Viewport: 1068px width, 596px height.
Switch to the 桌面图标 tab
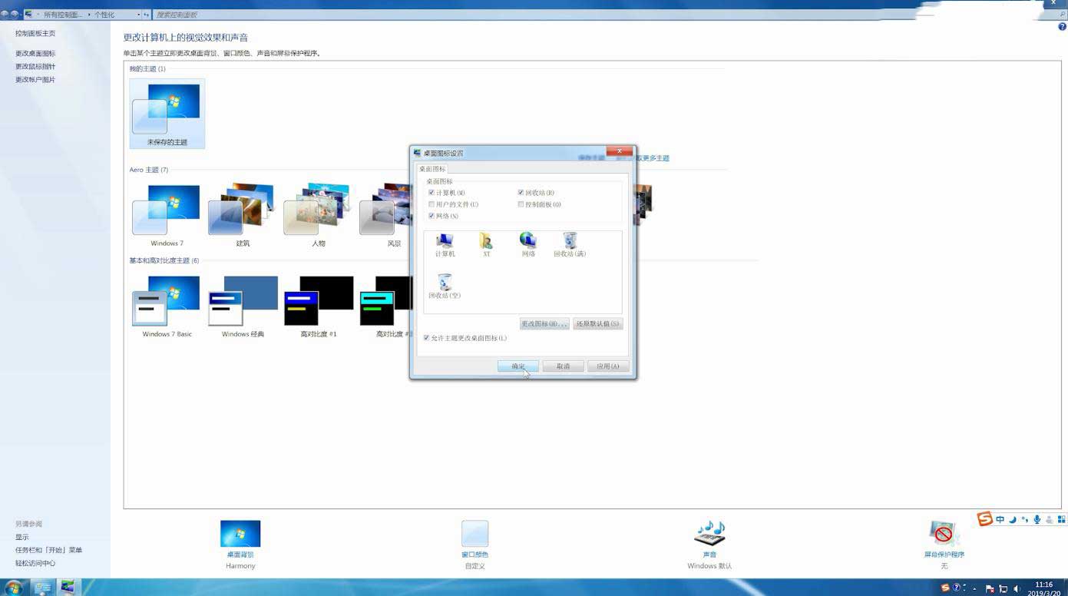432,169
